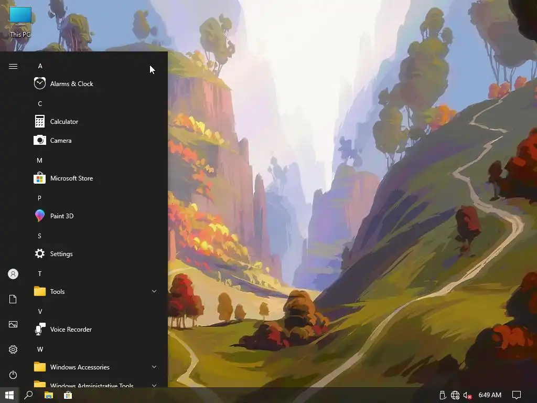Open Settings from the app list

tap(95, 253)
